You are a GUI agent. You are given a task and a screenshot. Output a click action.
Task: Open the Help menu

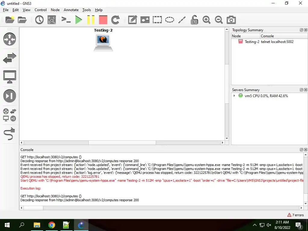(x=99, y=10)
